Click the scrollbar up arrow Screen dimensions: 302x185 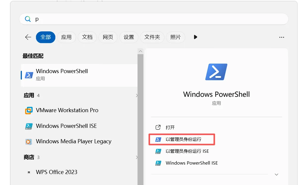click(x=140, y=51)
